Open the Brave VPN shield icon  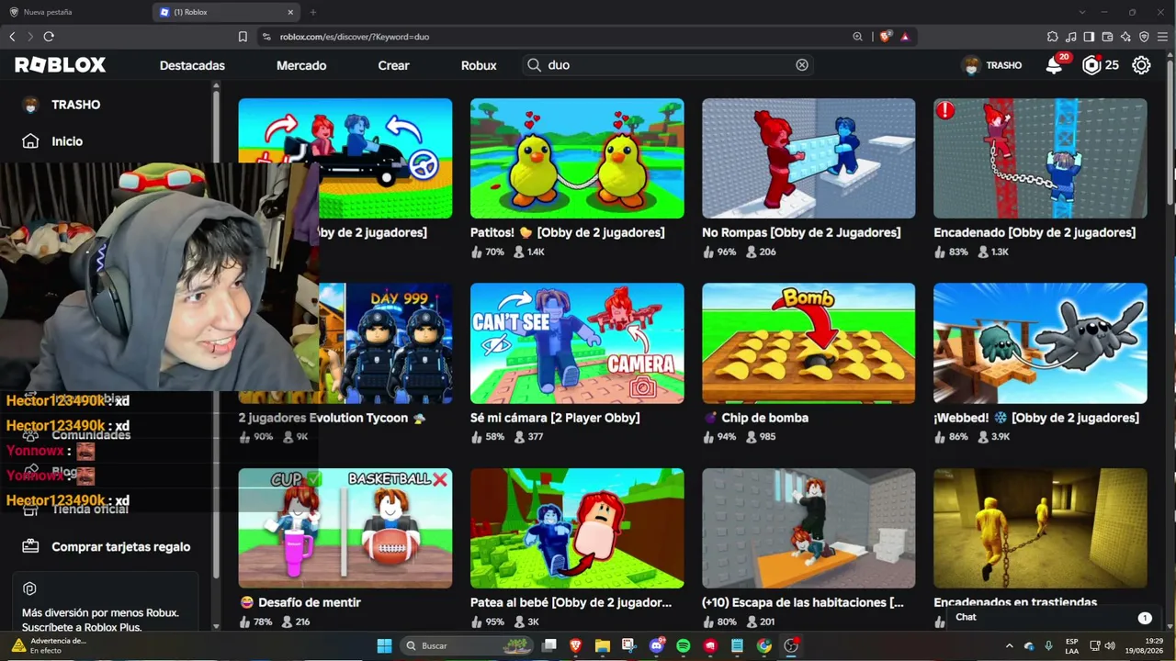tap(1144, 37)
